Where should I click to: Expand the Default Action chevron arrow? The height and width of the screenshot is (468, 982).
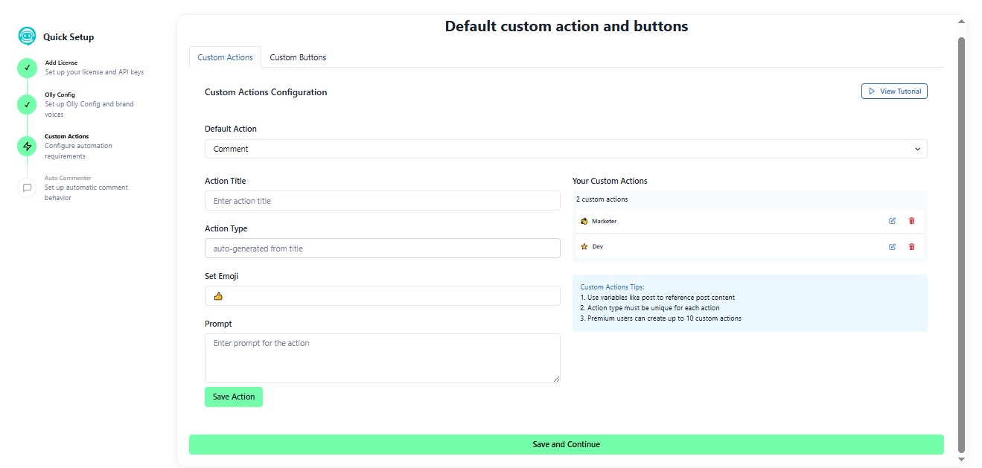(x=917, y=149)
